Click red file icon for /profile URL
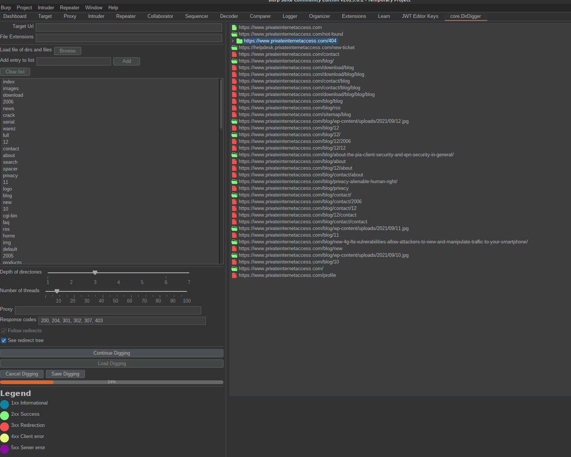571x457 pixels. pos(234,275)
